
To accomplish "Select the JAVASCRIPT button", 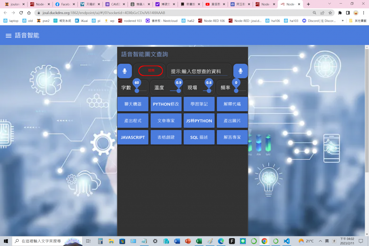I will pos(133,137).
